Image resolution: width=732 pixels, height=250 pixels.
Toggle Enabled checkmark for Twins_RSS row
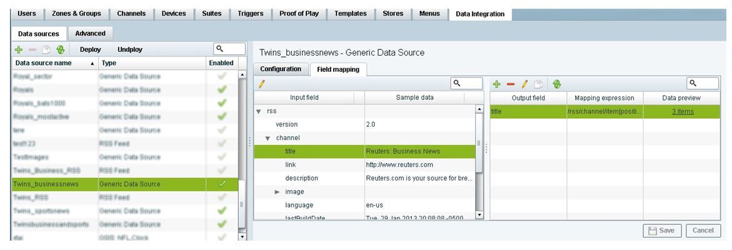click(222, 197)
